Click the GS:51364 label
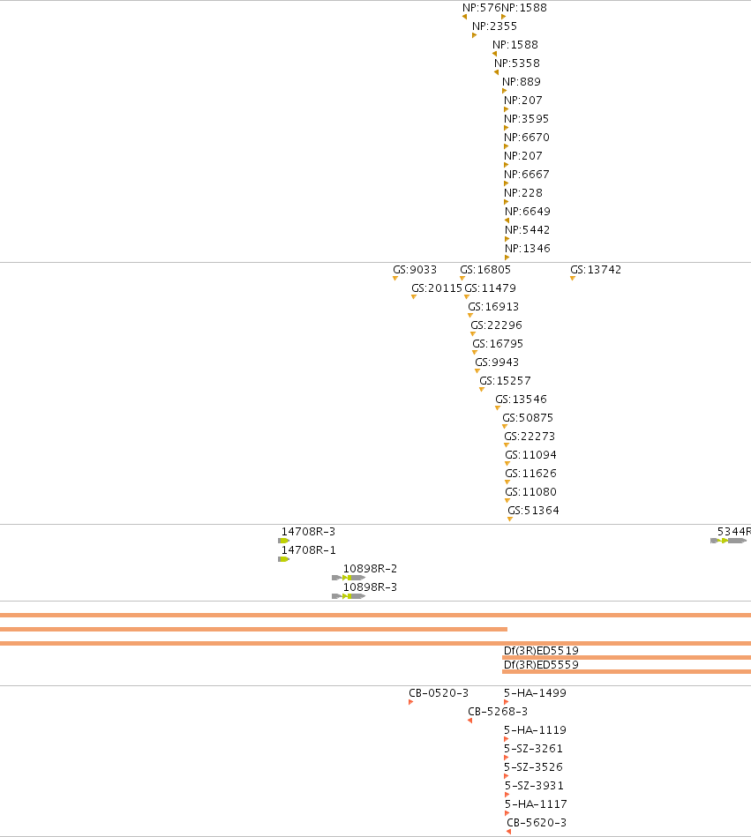Image resolution: width=751 pixels, height=837 pixels. coord(533,511)
